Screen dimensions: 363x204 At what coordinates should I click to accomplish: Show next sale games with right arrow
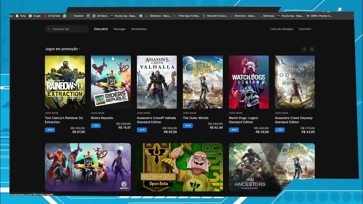click(312, 49)
